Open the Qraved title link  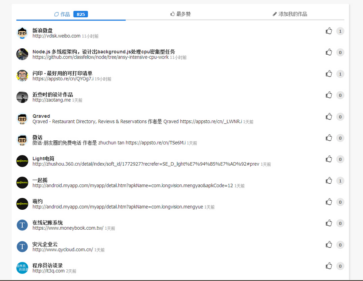[x=41, y=116]
